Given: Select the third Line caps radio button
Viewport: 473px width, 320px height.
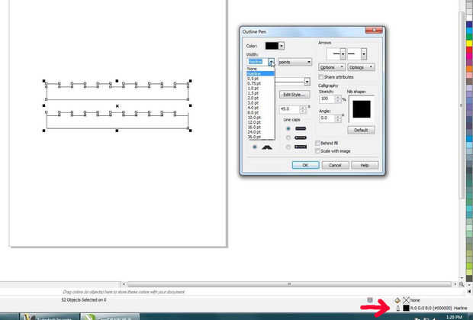Looking at the screenshot, I should [288, 147].
